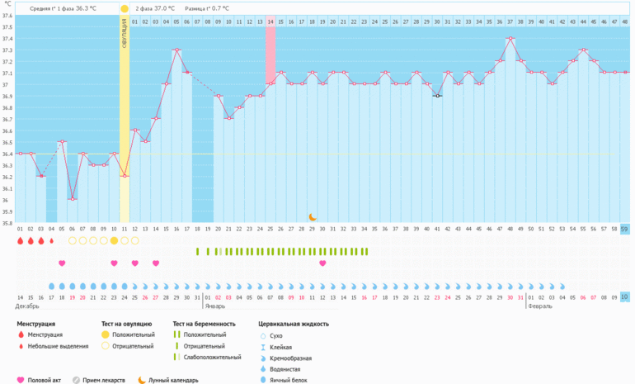Click the highlighted February 10 date cell
Screen dimensions: 635x384
625,296
